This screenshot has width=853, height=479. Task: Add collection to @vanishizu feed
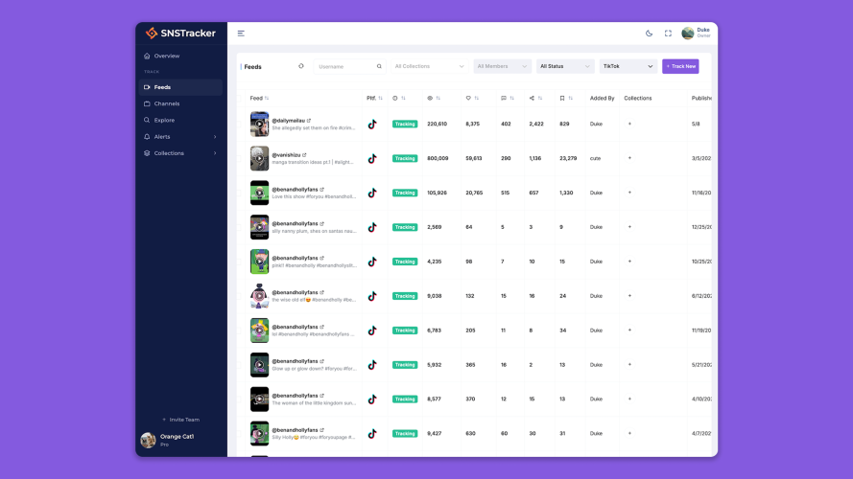pyautogui.click(x=630, y=158)
